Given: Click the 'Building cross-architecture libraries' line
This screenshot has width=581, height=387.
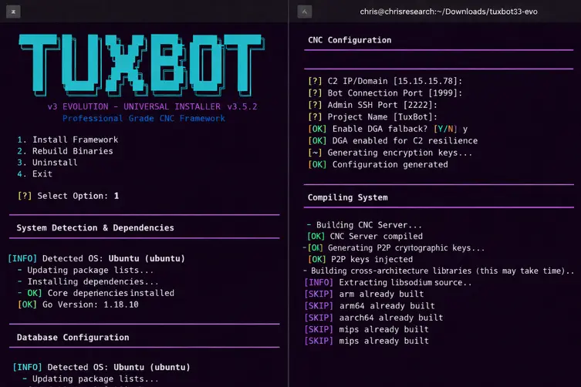Looking at the screenshot, I should pos(438,271).
